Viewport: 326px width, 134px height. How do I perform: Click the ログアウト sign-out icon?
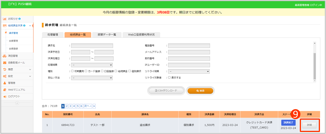[x=5, y=96]
